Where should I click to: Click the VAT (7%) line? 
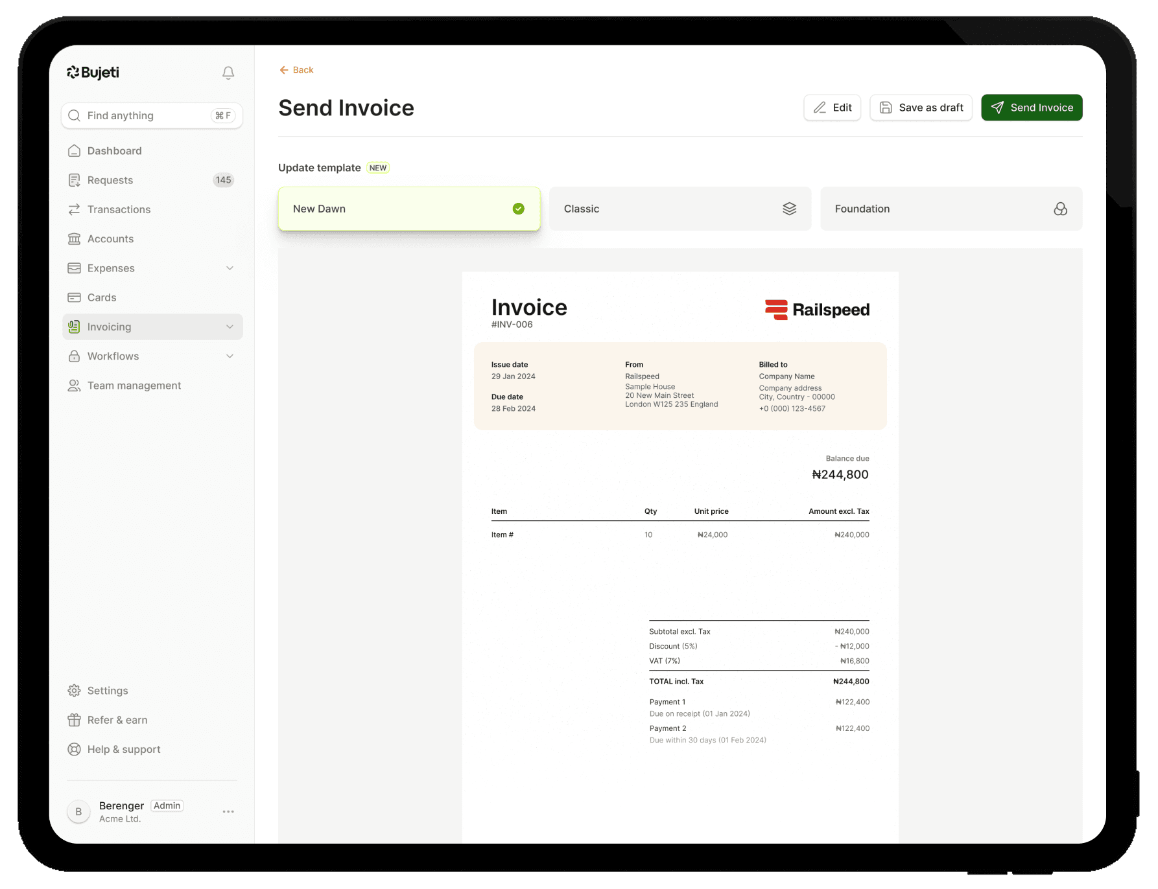click(x=759, y=661)
